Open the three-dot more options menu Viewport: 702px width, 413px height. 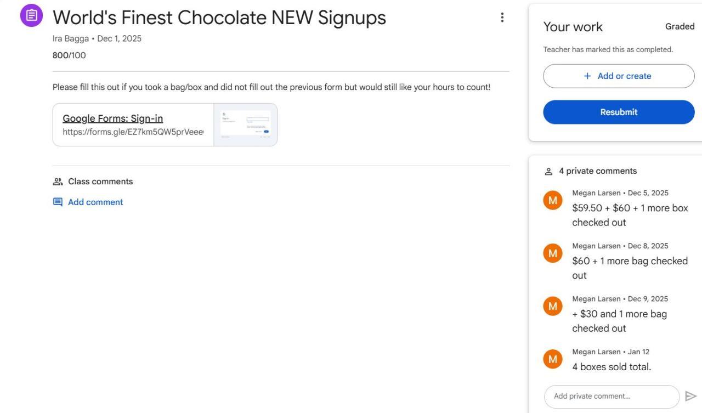click(x=501, y=18)
